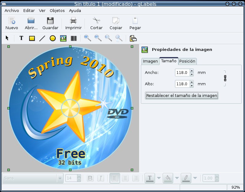The image size is (245, 192).
Task: Open the Ver menu
Action: [42, 11]
